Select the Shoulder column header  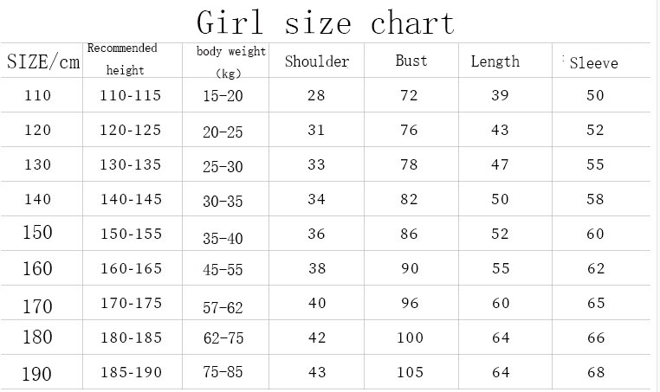pyautogui.click(x=317, y=61)
